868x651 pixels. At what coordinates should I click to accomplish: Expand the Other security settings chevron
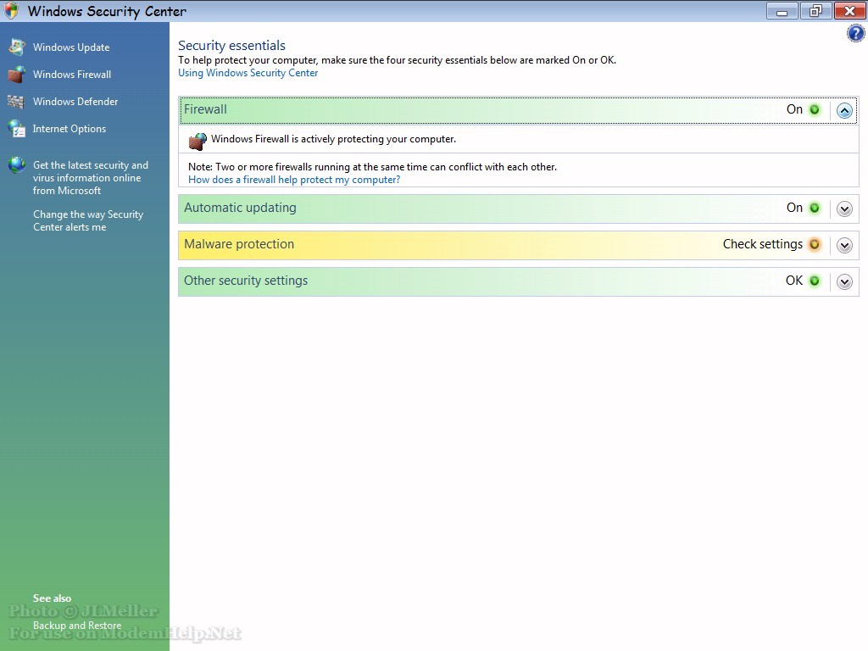844,282
